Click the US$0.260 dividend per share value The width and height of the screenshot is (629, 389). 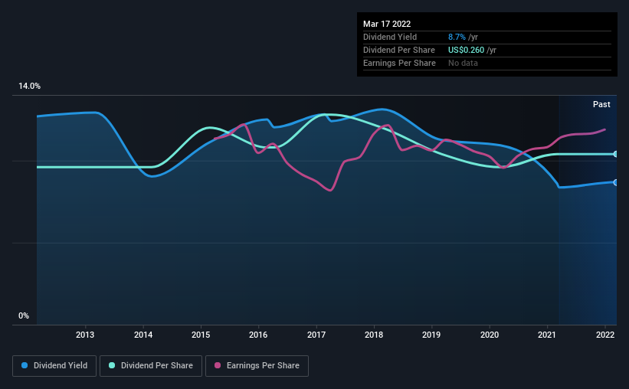(x=466, y=50)
